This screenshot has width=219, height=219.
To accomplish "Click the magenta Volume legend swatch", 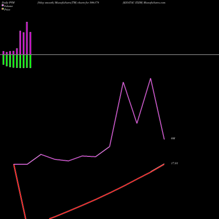I will tap(3, 5).
